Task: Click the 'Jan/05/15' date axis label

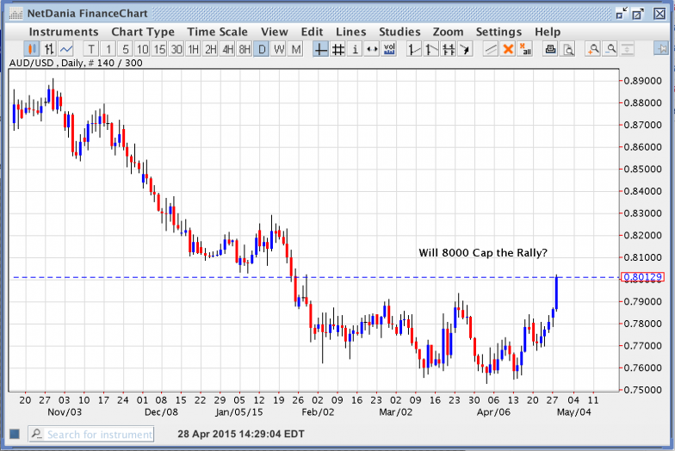Action: pyautogui.click(x=239, y=411)
